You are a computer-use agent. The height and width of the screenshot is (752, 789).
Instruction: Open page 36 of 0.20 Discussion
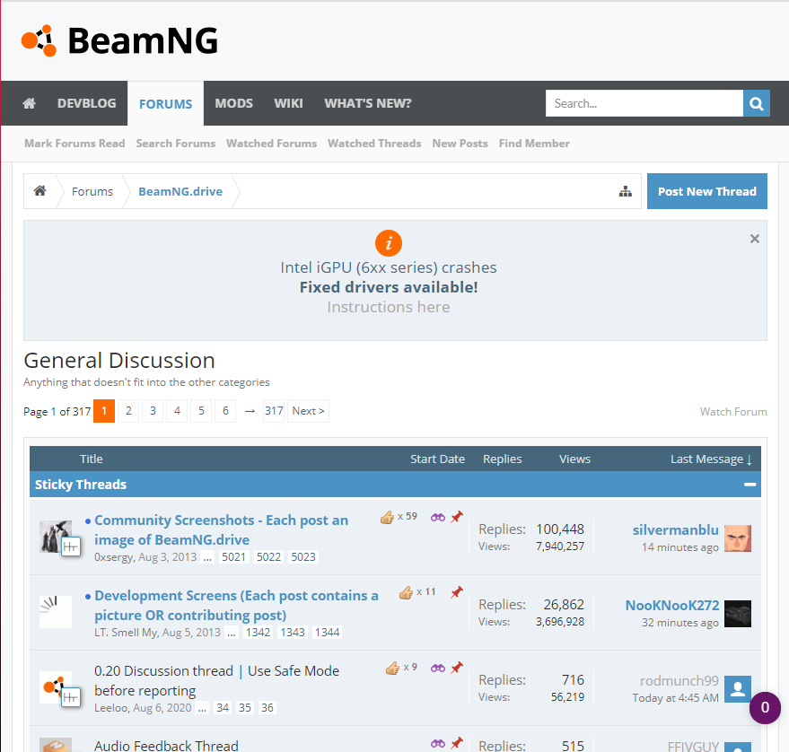pyautogui.click(x=267, y=708)
